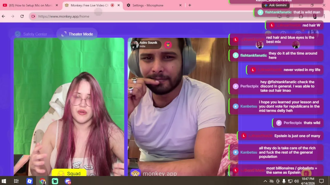Open the Chrome three-dot menu
Image resolution: width=330 pixels, height=185 pixels.
pos(324,16)
